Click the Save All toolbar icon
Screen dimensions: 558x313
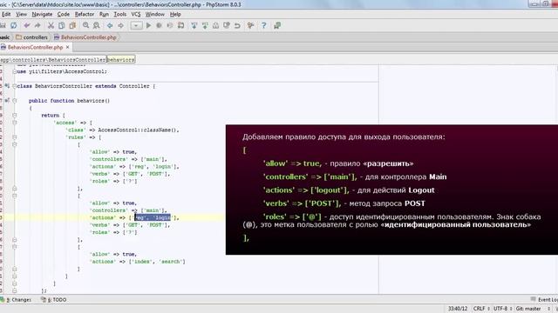(3, 25)
